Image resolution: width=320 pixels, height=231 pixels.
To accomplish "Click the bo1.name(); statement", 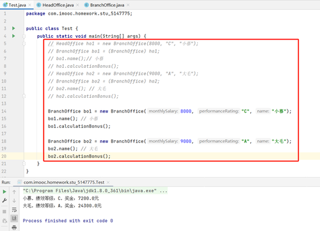I will coord(63,118).
